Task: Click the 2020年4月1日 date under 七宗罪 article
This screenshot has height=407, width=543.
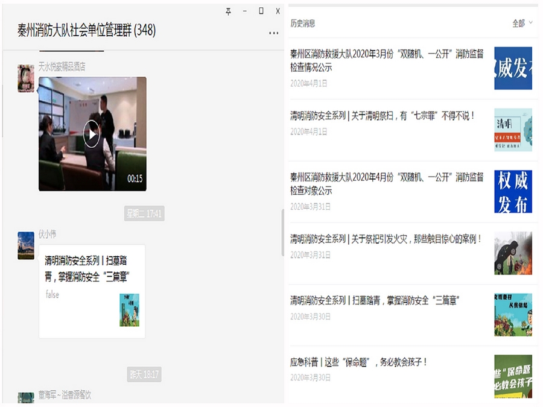Action: [308, 131]
